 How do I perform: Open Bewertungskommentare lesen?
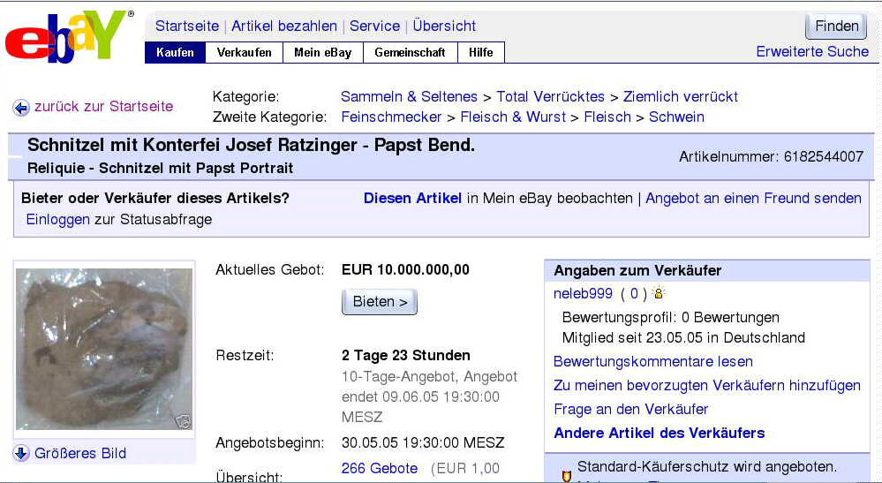tap(653, 361)
